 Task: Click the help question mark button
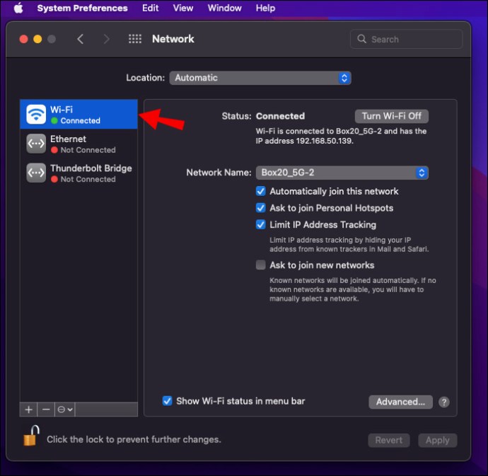[x=444, y=402]
